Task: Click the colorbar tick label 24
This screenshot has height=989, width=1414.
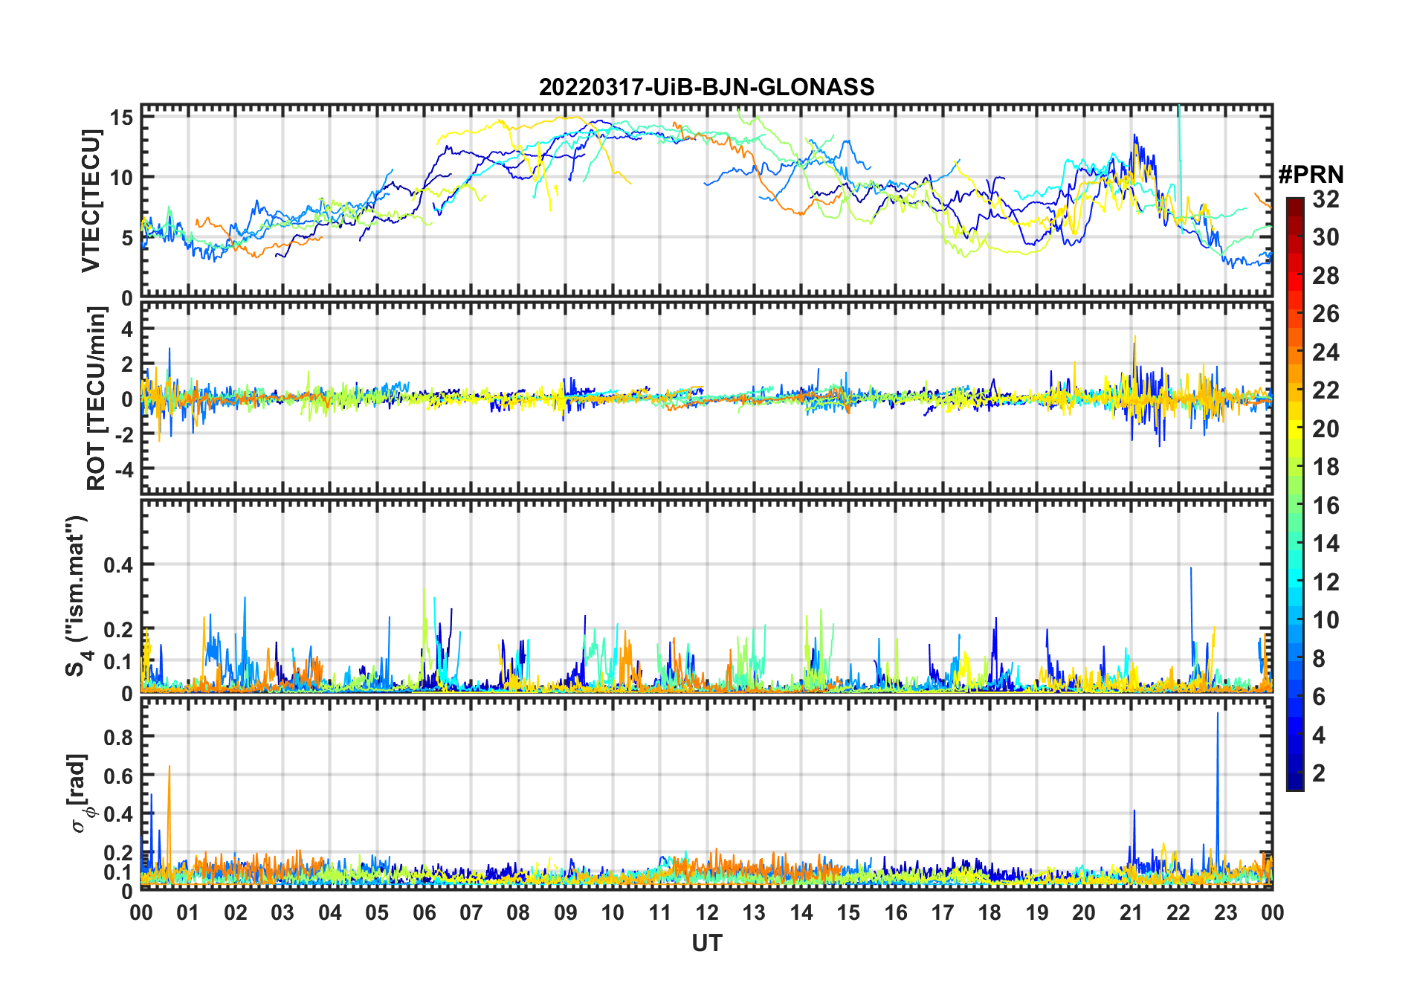Action: (x=1326, y=352)
